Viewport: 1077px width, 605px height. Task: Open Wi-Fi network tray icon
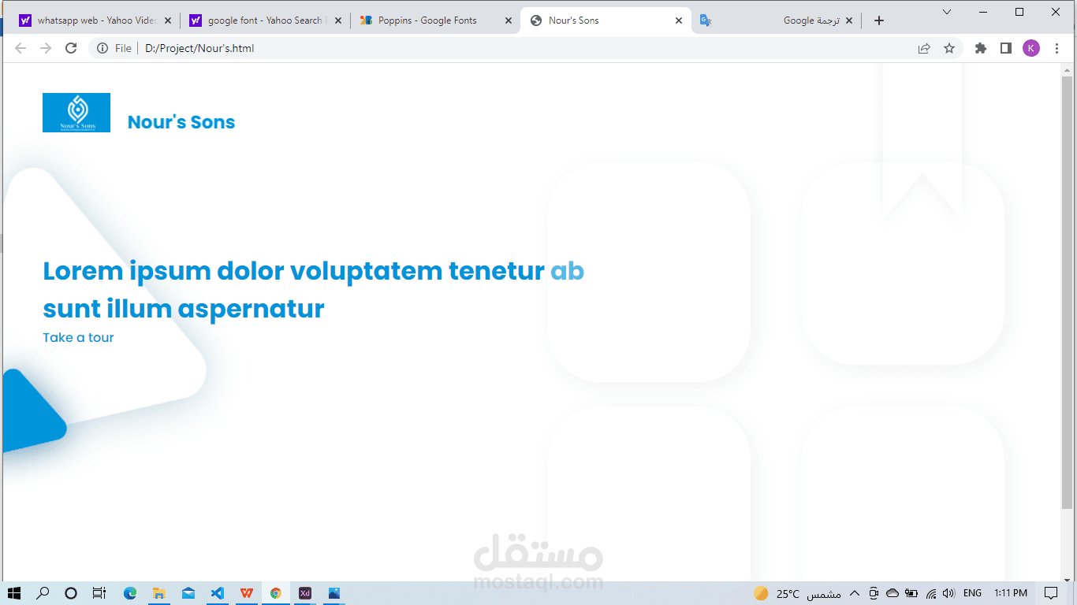tap(931, 593)
